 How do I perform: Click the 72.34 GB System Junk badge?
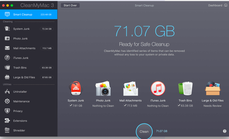tap(47, 29)
